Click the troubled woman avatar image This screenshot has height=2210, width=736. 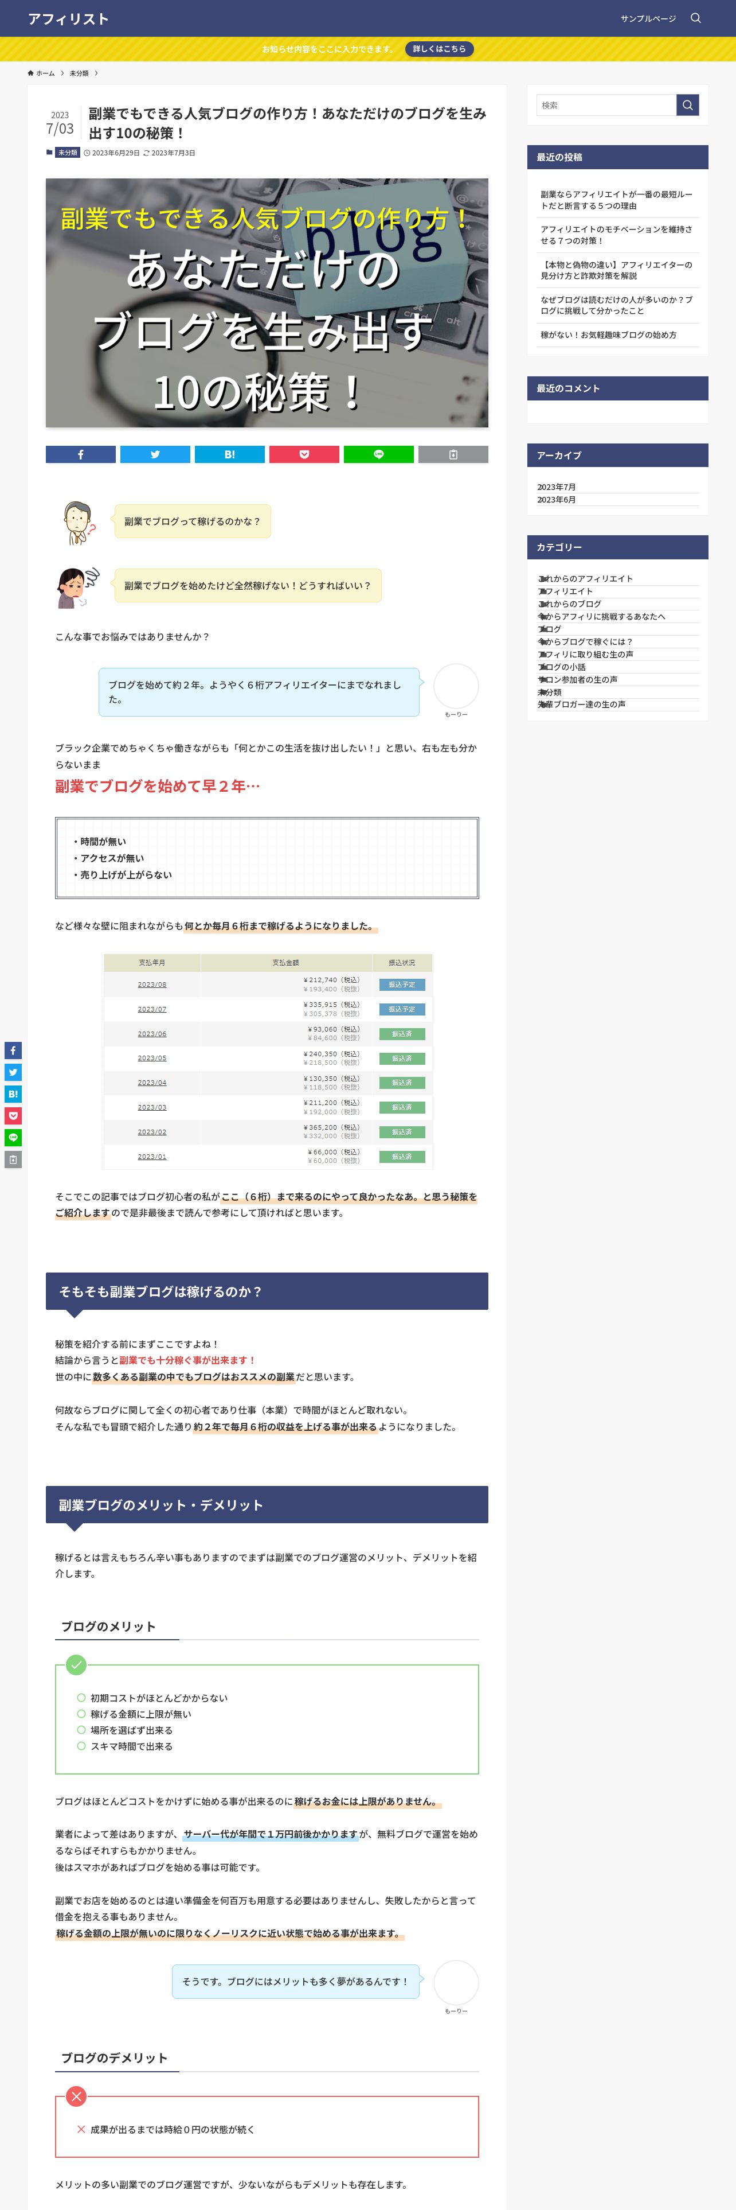pos(78,587)
